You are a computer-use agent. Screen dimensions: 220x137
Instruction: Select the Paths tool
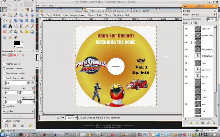tap(10, 15)
